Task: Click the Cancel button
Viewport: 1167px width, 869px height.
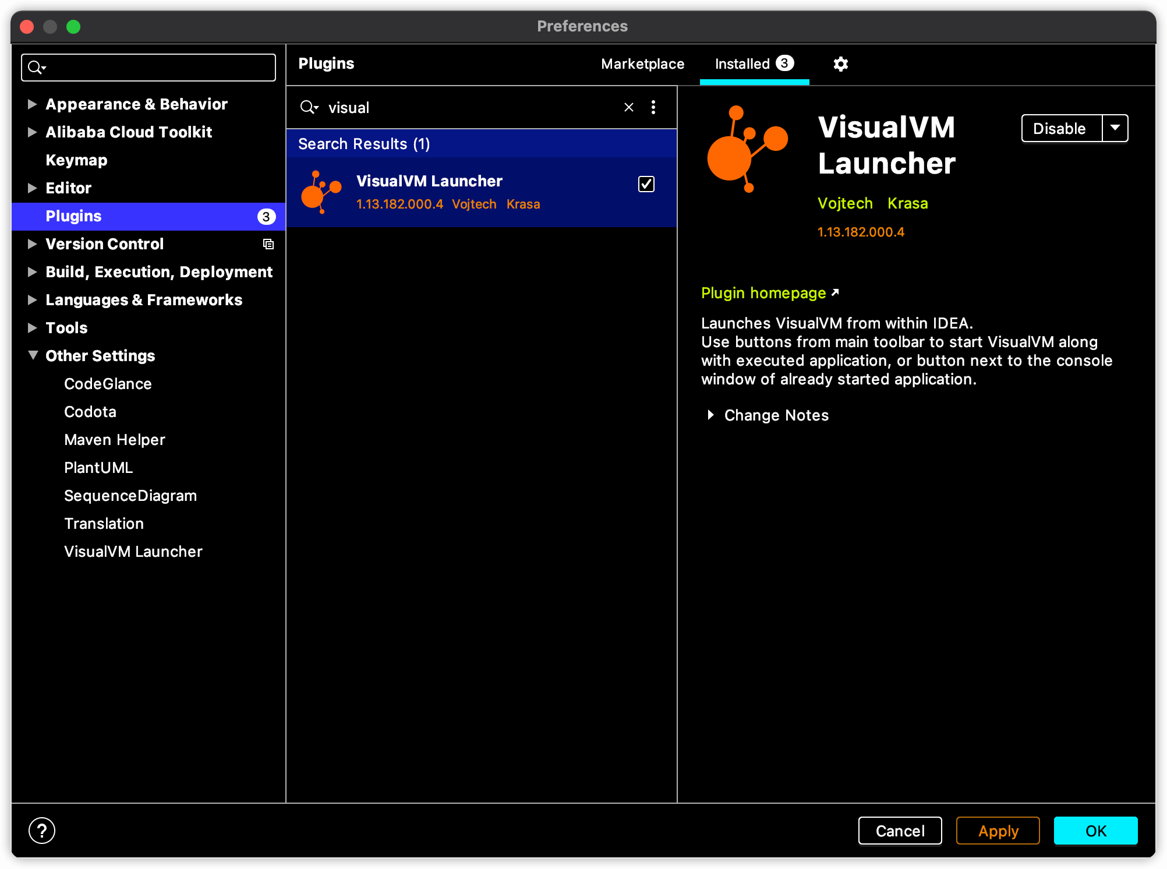Action: (x=900, y=831)
